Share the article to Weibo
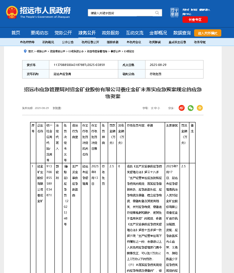234x273 pixels. (x=181, y=108)
